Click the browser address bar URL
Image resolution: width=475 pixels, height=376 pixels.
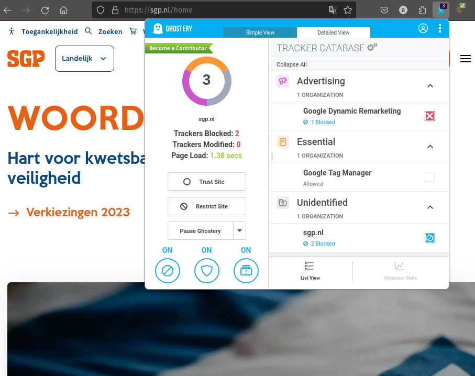pos(159,10)
